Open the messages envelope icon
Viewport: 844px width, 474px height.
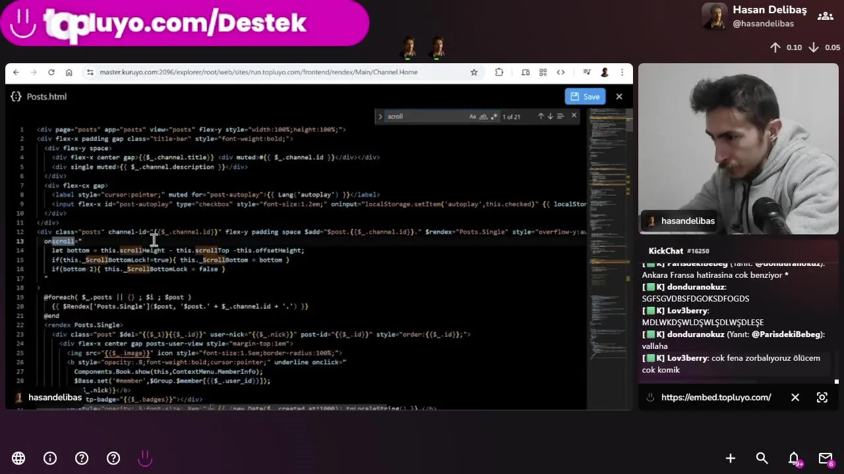click(x=826, y=459)
